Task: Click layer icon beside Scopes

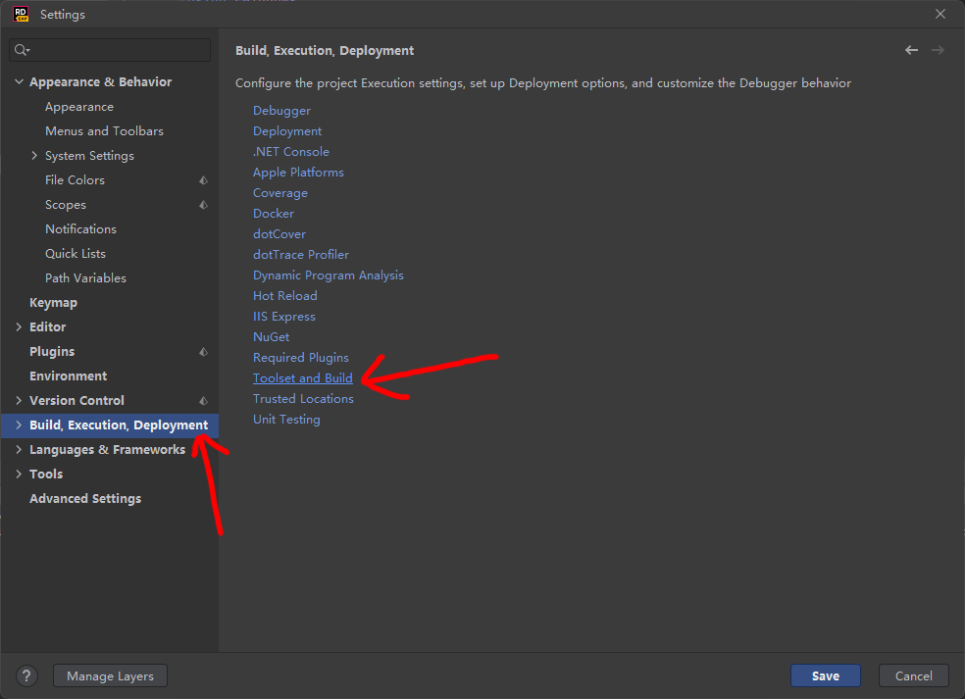Action: point(204,205)
